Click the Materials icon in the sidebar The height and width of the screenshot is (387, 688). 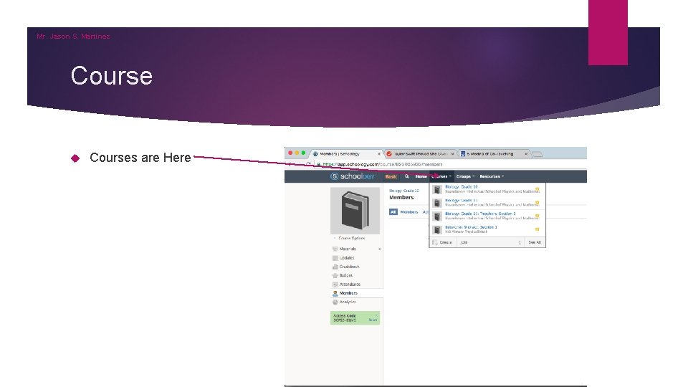(x=335, y=249)
